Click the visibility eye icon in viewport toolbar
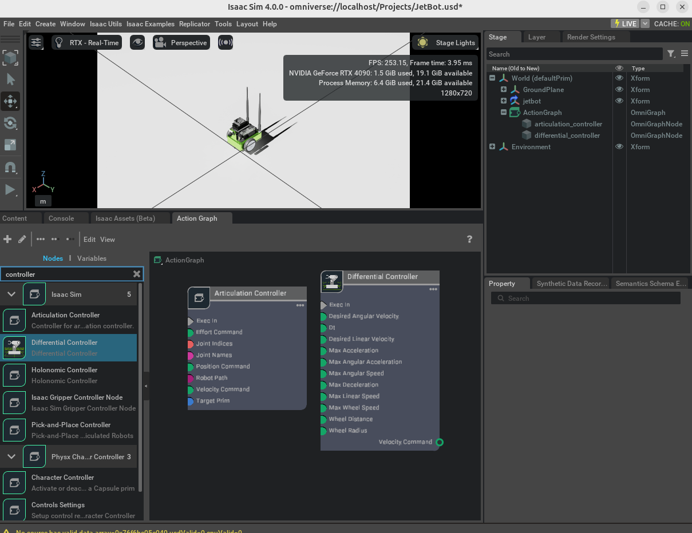This screenshot has height=533, width=692. point(137,42)
